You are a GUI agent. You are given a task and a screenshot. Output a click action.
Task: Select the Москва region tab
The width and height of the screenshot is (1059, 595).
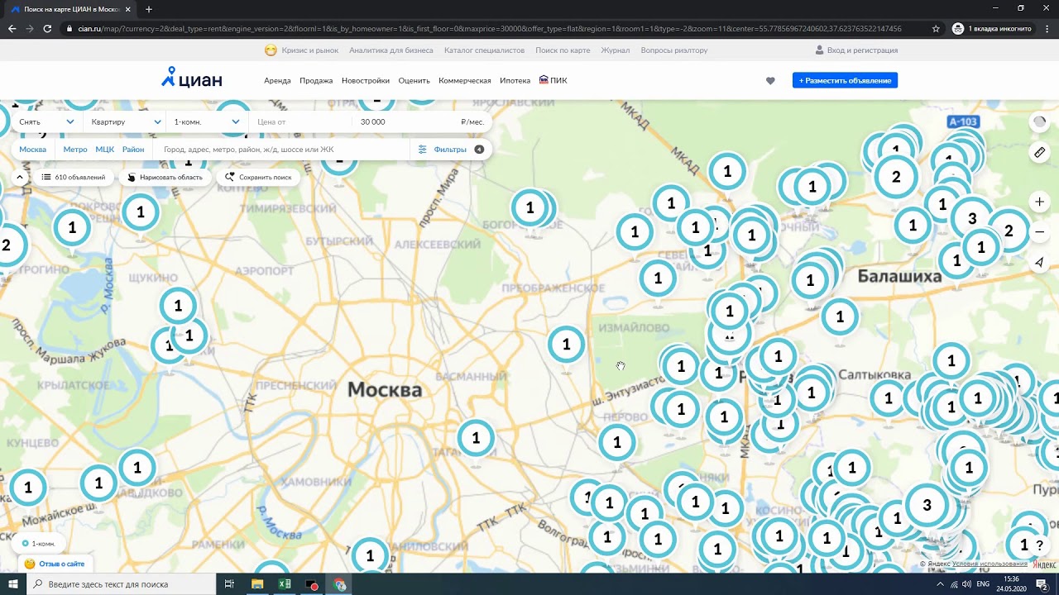[x=33, y=150]
